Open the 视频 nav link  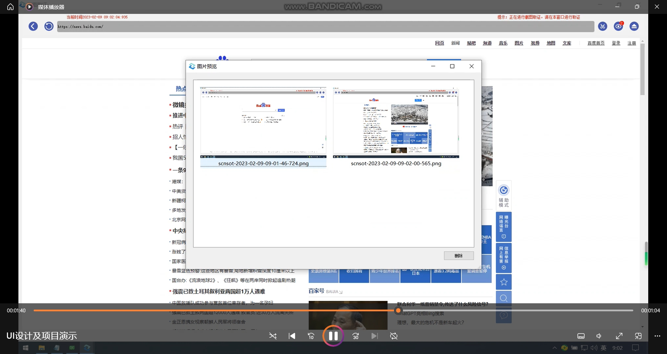535,43
